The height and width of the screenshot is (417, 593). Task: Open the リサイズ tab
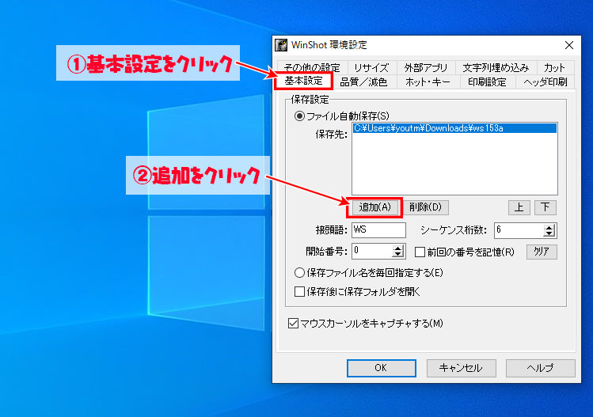(x=371, y=68)
